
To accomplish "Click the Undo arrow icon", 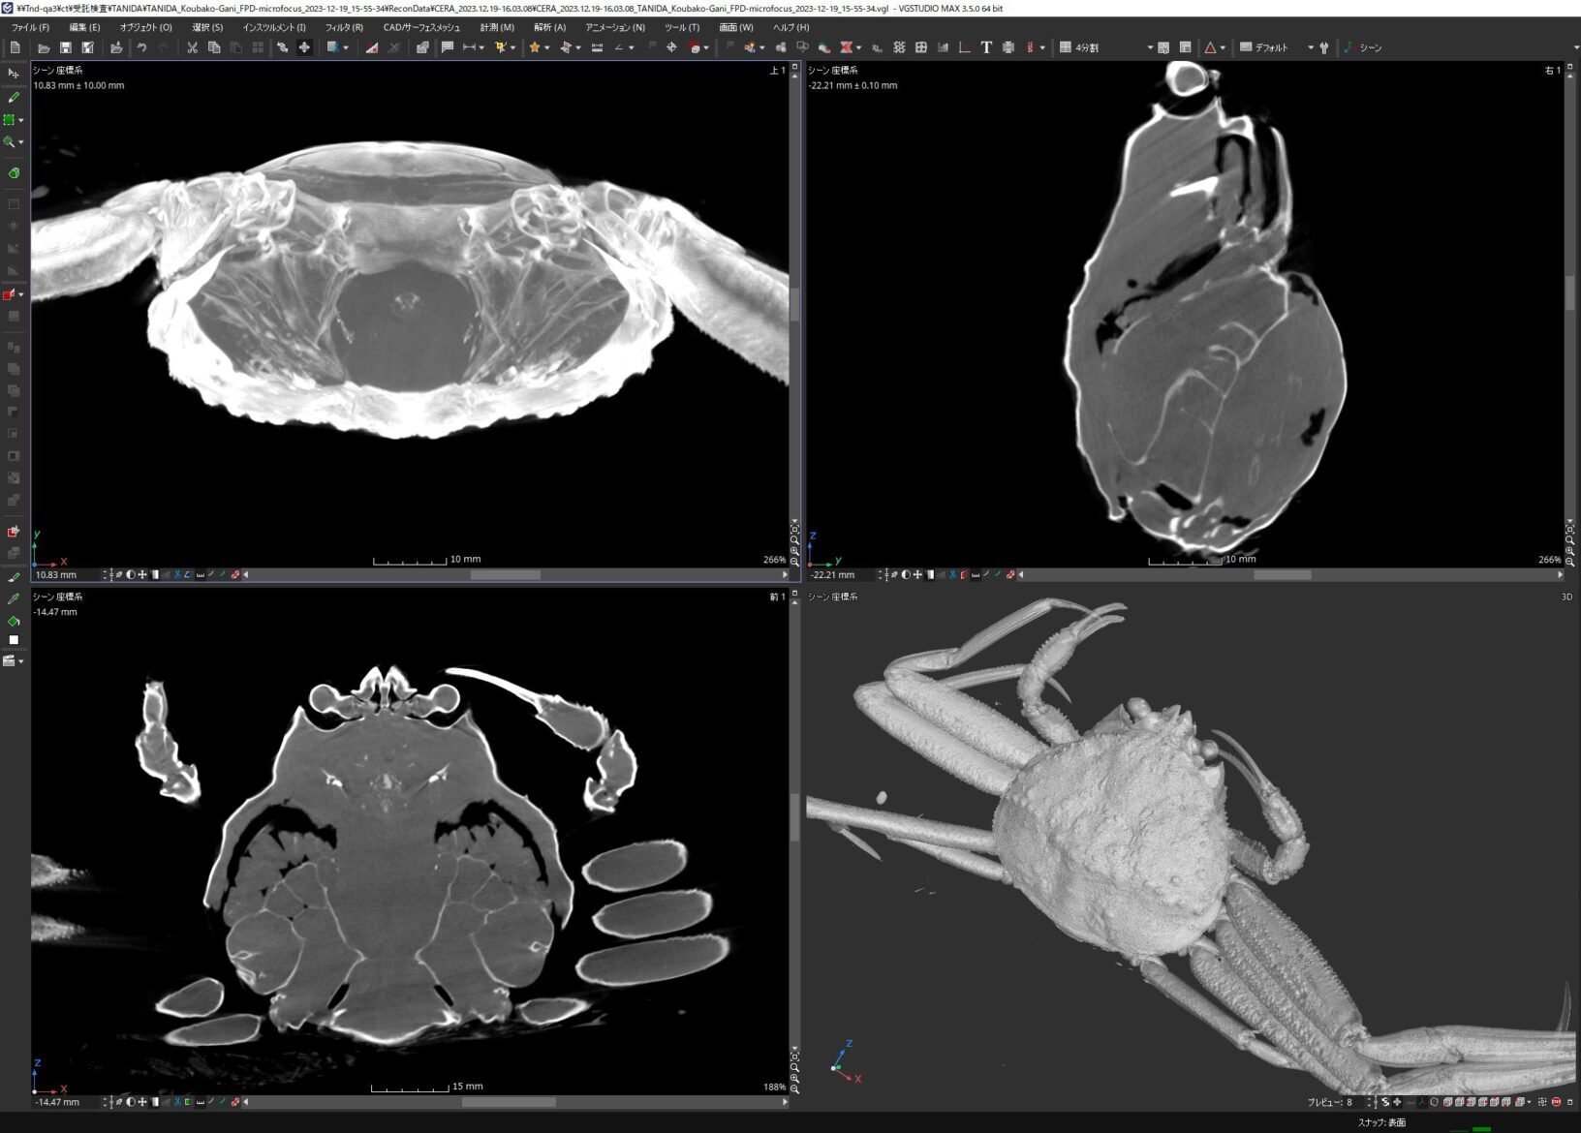I will click(x=141, y=47).
